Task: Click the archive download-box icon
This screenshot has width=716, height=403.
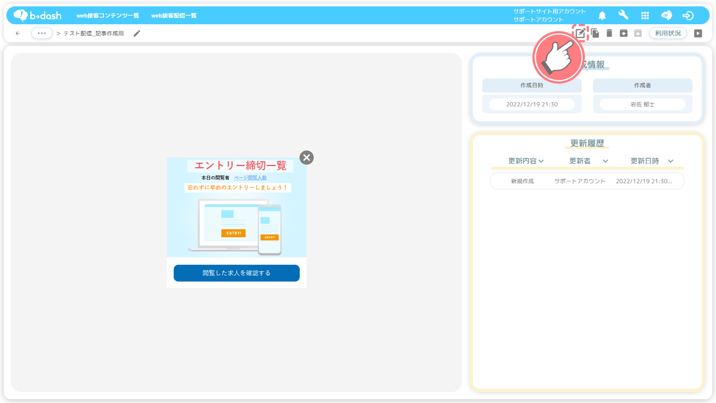Action: [624, 33]
